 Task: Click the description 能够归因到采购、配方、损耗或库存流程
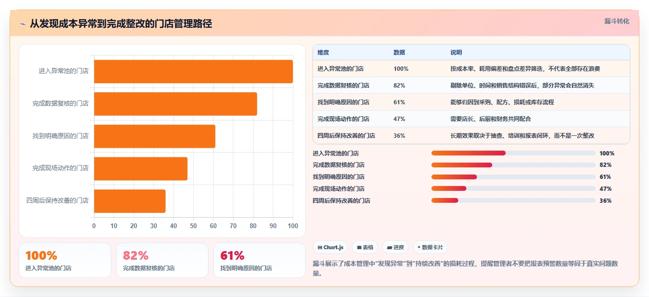pos(502,102)
